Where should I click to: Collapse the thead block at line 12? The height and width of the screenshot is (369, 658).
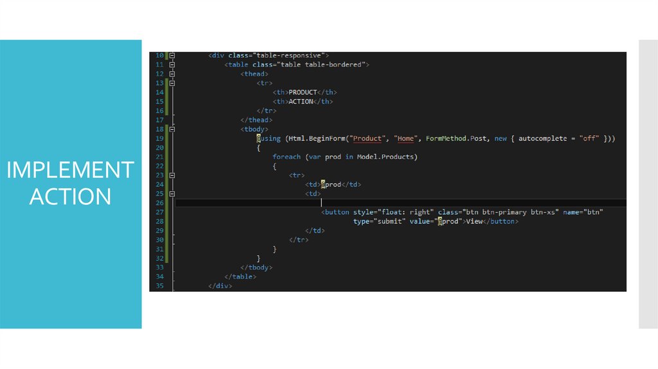pyautogui.click(x=172, y=74)
